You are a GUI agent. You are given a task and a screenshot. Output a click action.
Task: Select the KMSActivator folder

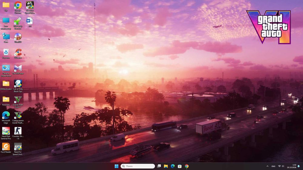[6, 85]
